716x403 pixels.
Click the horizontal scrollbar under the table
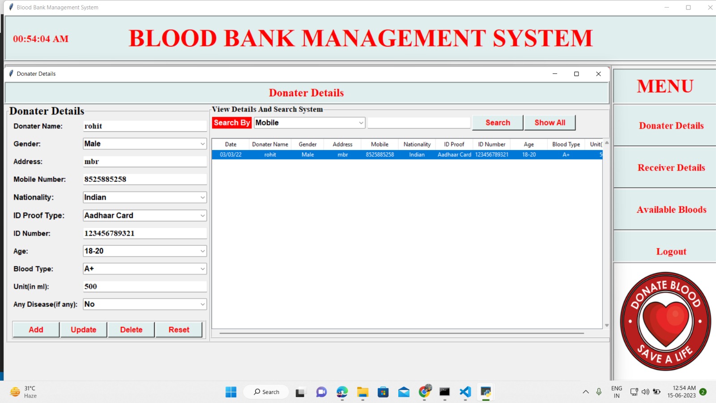tap(401, 333)
